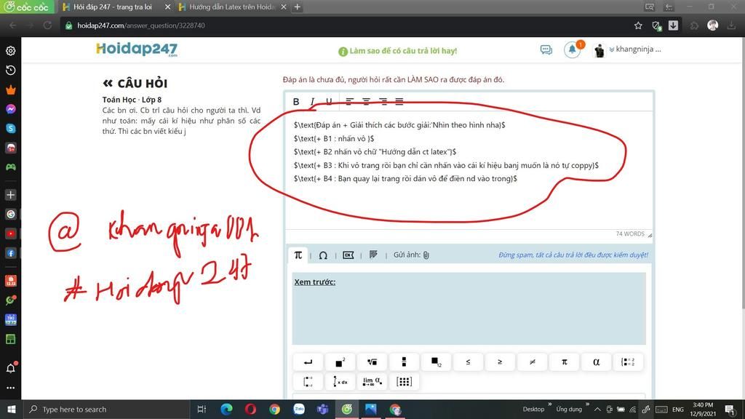Screen dimensions: 745x419
Task: Launch Opera from the taskbar
Action: 250,409
